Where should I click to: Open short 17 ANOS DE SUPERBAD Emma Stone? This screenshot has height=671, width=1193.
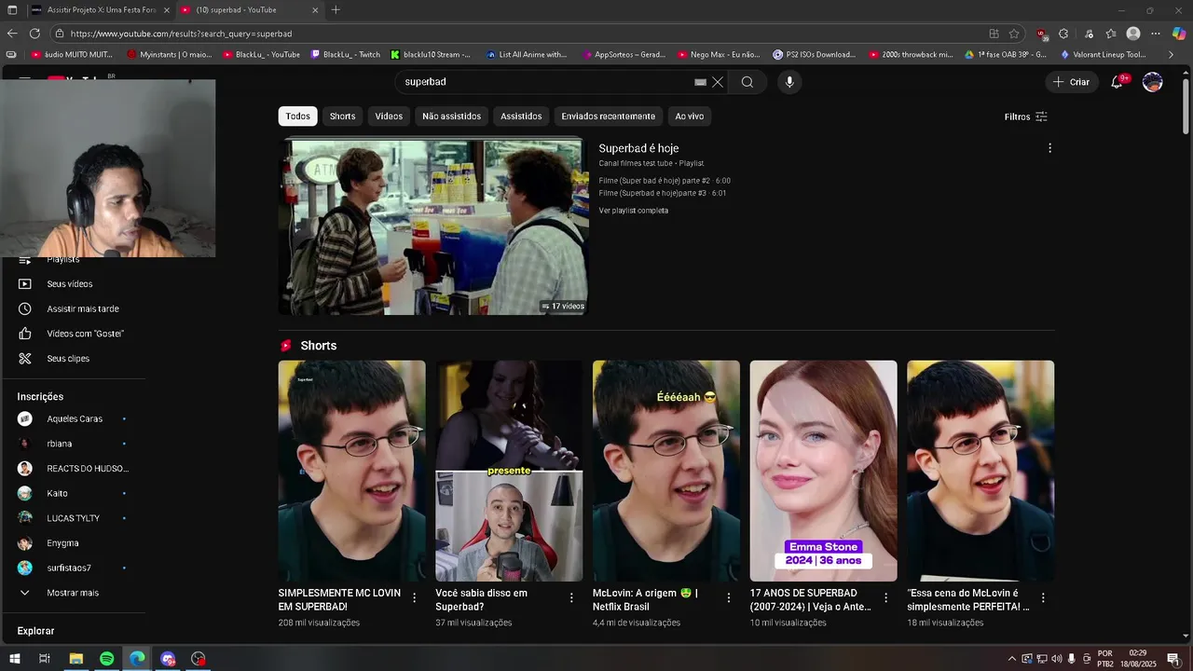tap(824, 471)
